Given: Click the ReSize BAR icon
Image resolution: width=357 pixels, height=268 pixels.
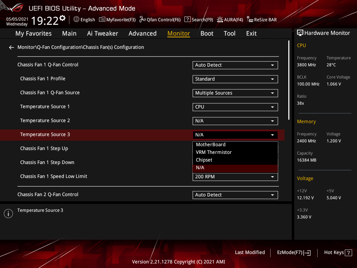Looking at the screenshot, I should click(250, 20).
